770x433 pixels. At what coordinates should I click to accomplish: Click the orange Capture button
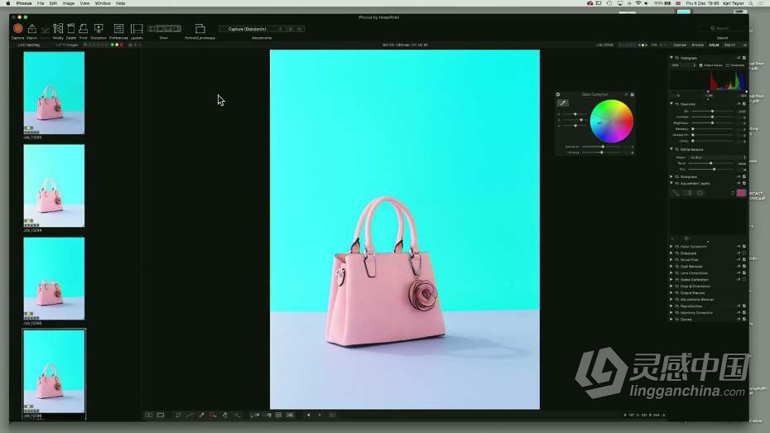[x=17, y=29]
